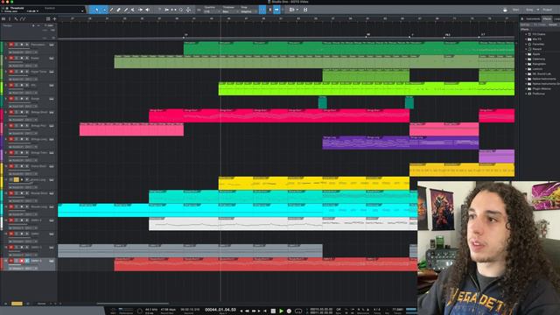Click the Strings Short track color strip

(x=2, y=115)
